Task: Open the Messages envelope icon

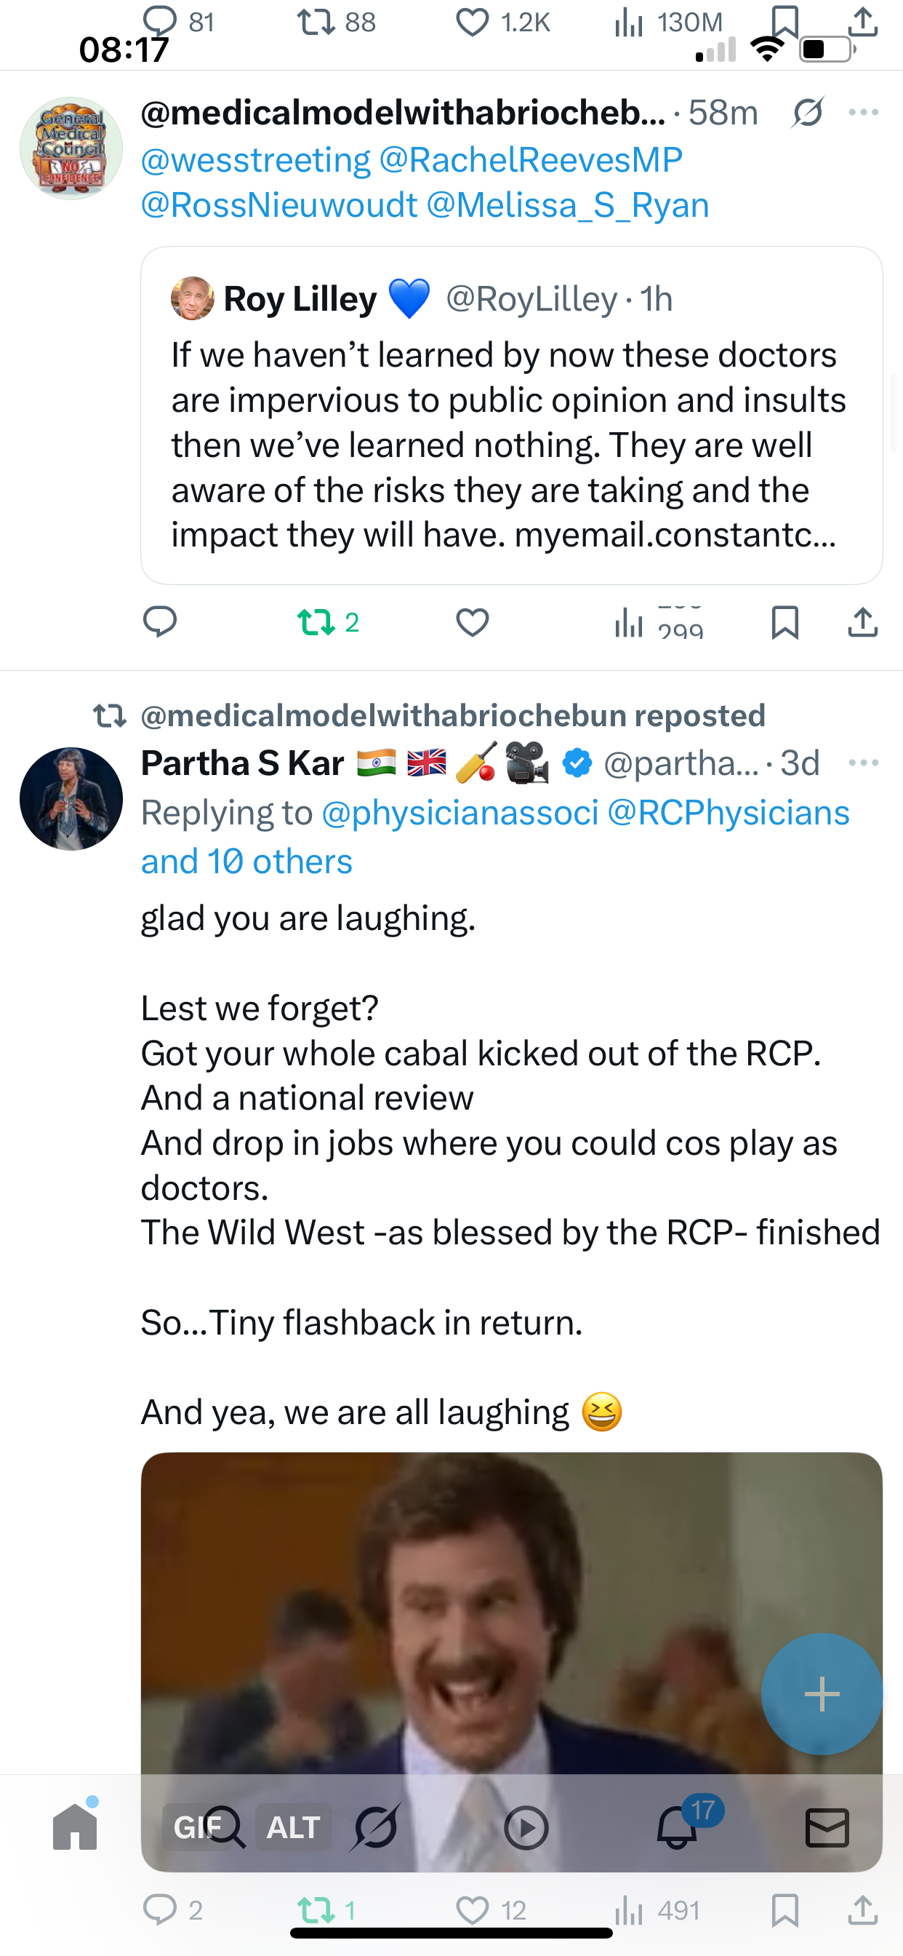Action: point(827,1827)
